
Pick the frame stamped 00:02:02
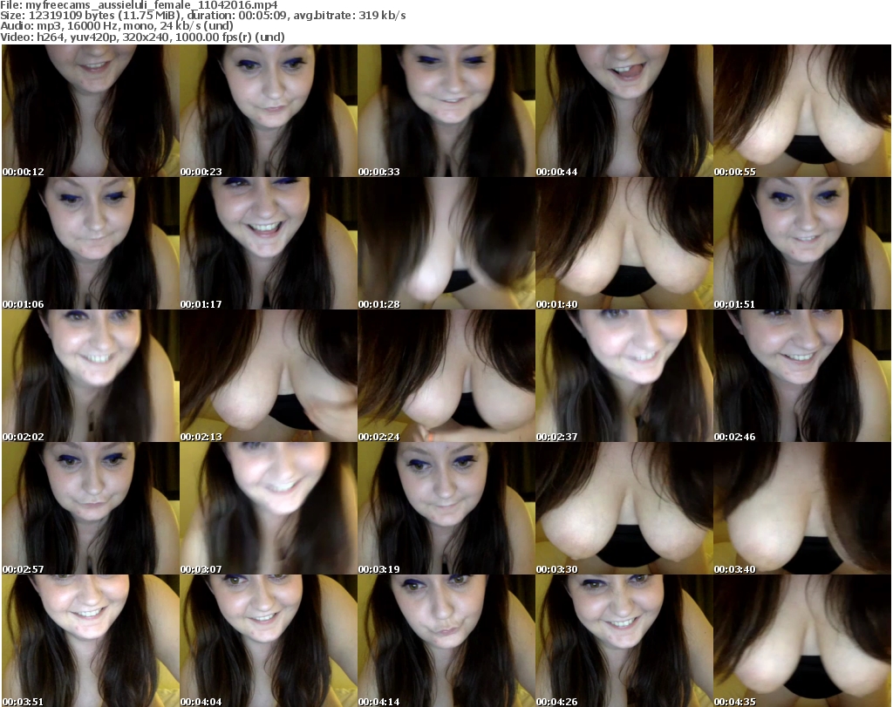[x=91, y=376]
